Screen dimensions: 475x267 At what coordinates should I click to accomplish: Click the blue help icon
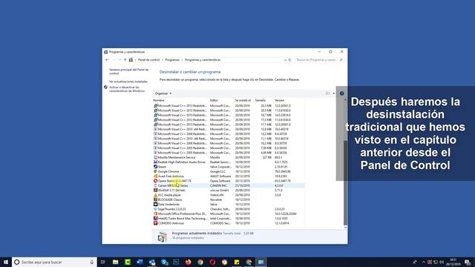click(x=341, y=93)
